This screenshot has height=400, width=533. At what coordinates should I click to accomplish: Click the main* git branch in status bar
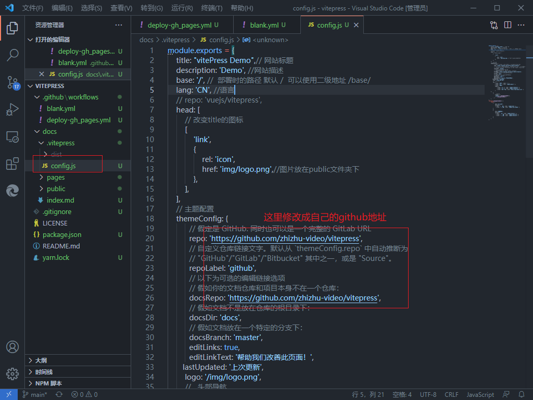[x=35, y=395]
